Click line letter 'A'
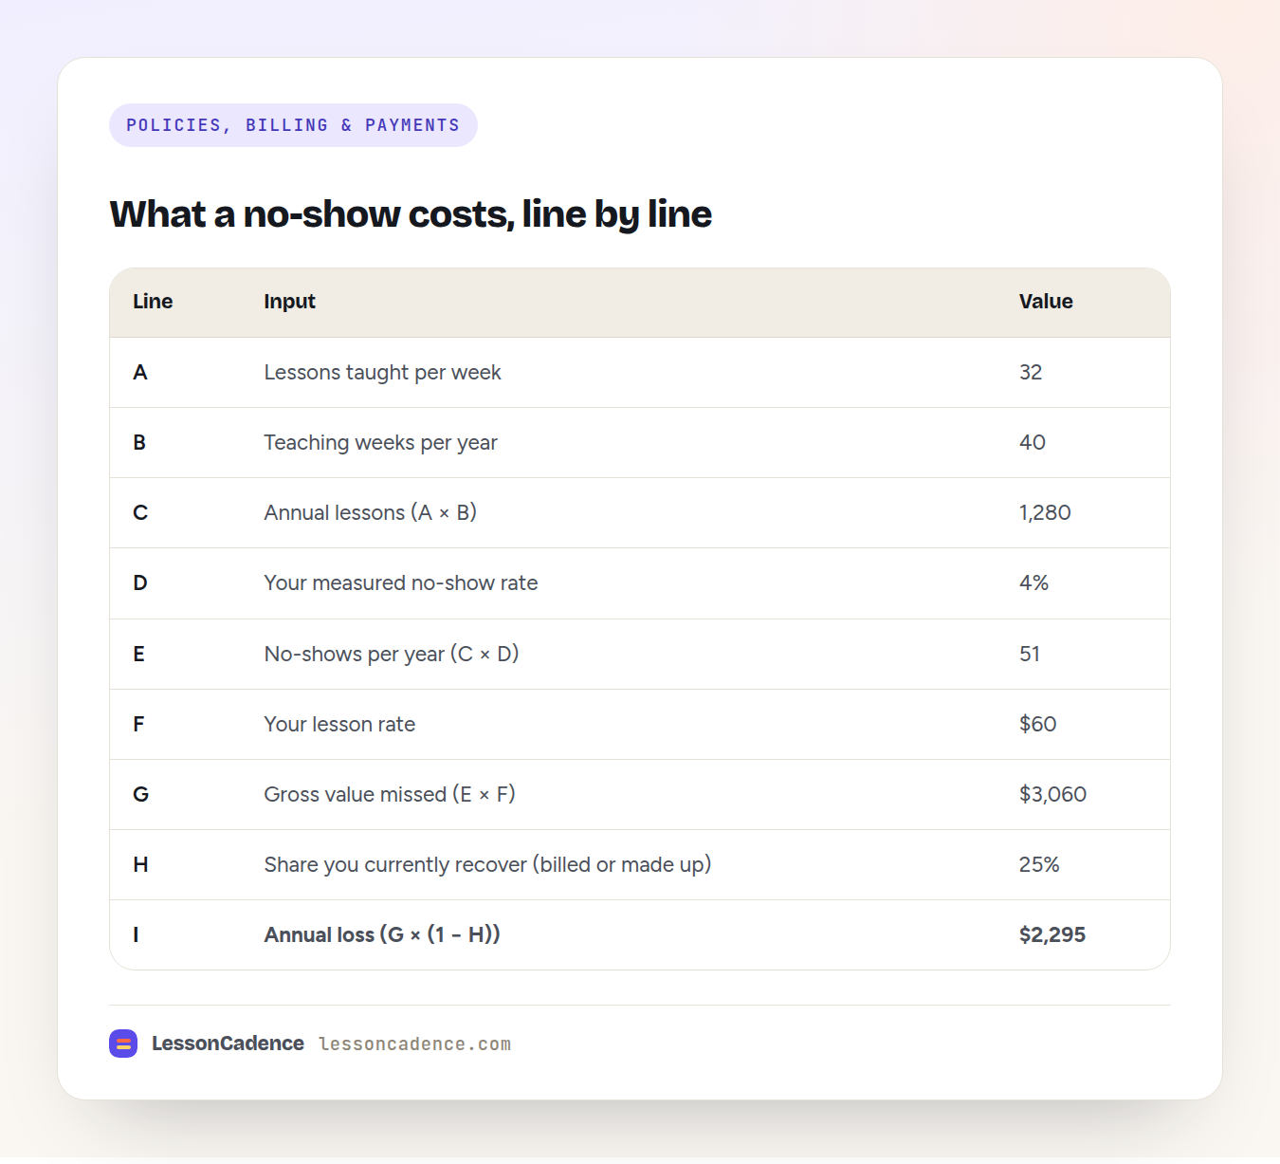 140,373
